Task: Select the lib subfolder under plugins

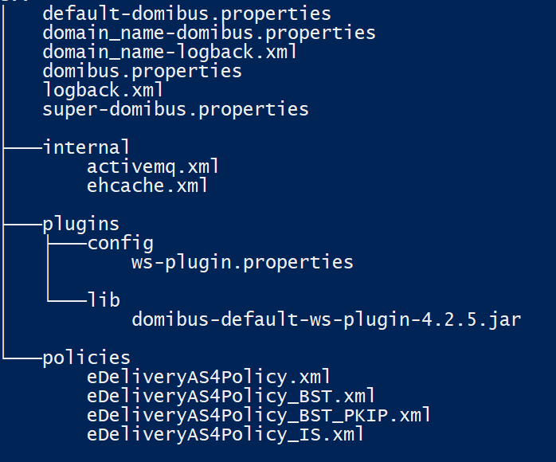Action: [104, 300]
